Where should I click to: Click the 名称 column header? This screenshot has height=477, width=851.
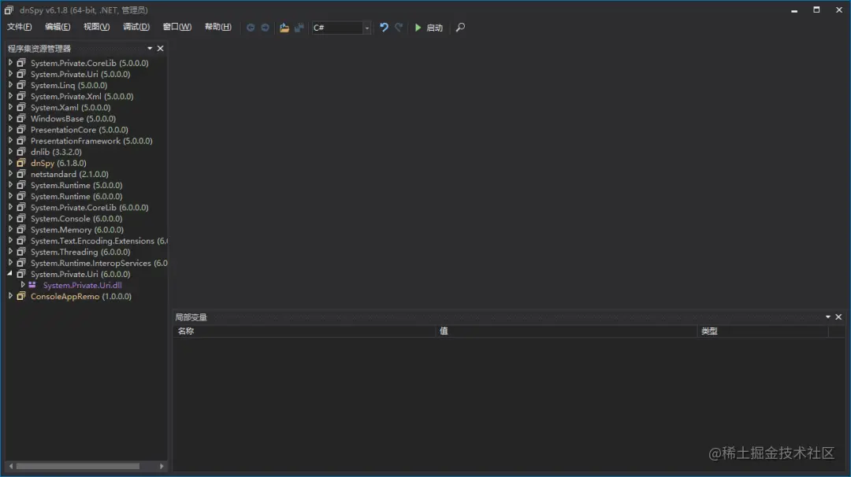click(x=304, y=331)
